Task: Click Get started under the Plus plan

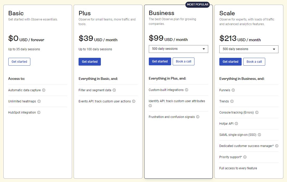Action: (x=90, y=62)
